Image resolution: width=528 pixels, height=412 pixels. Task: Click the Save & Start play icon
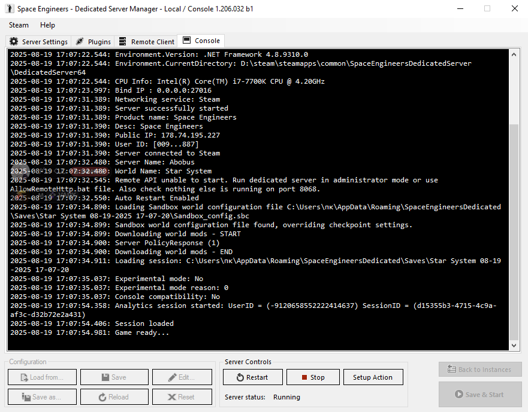(x=459, y=395)
